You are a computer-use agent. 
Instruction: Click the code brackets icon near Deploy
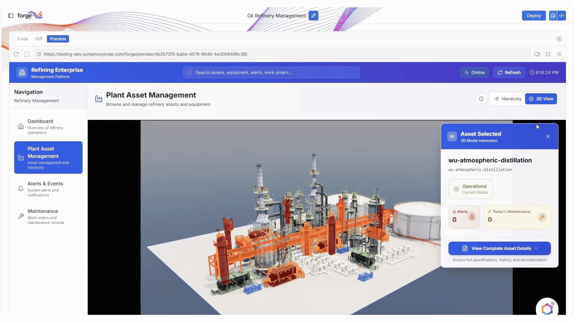coord(562,16)
